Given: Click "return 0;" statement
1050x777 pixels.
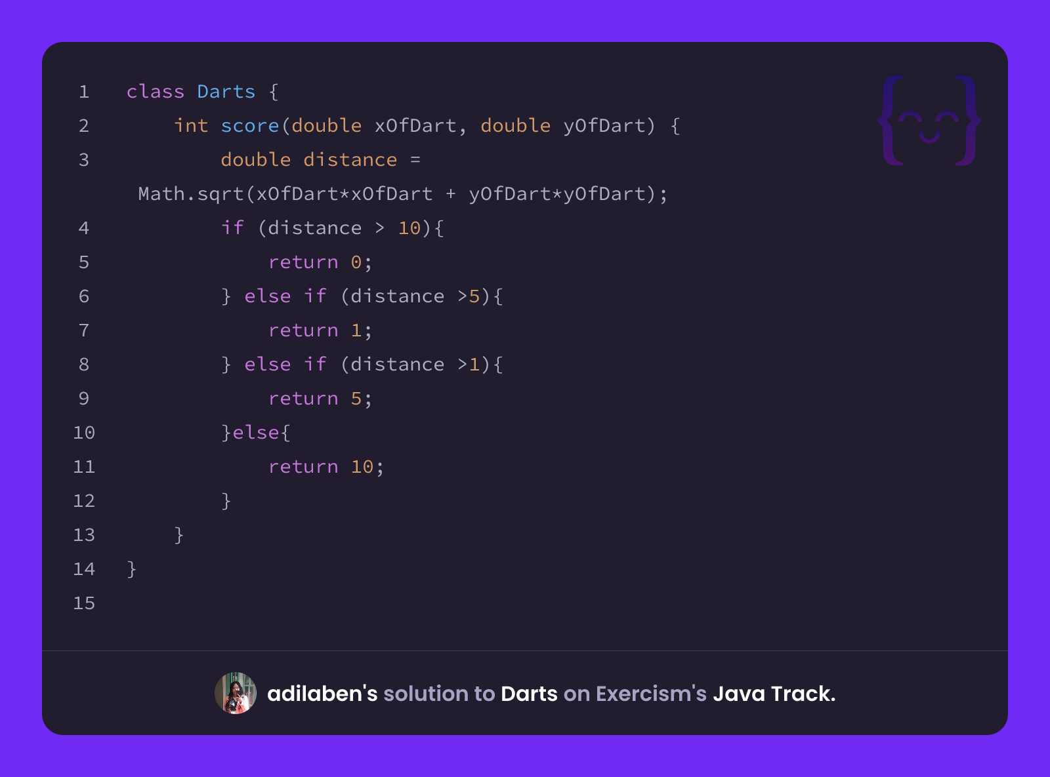Looking at the screenshot, I should pos(320,262).
